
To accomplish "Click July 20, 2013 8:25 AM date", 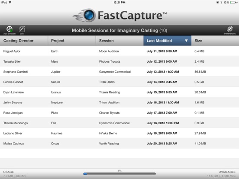I will (162, 144).
